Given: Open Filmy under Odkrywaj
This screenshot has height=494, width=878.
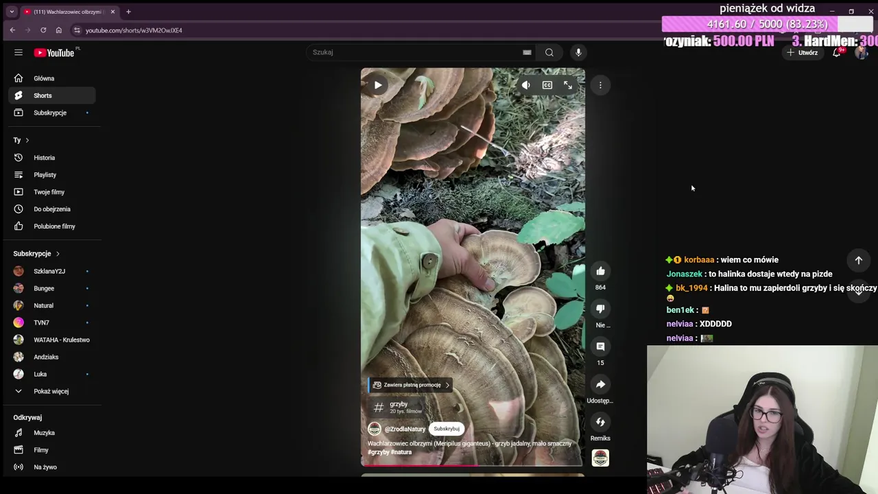Looking at the screenshot, I should click(x=52, y=450).
